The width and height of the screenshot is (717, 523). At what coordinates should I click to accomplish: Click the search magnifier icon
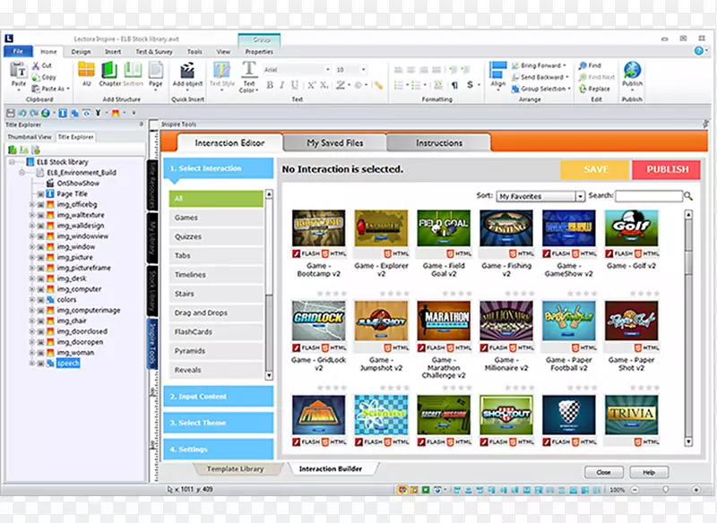tap(687, 196)
